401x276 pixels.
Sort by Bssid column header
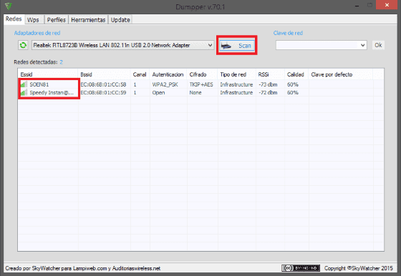pyautogui.click(x=105, y=74)
